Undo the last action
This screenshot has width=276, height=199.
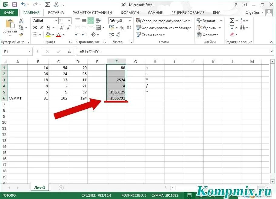[23, 5]
